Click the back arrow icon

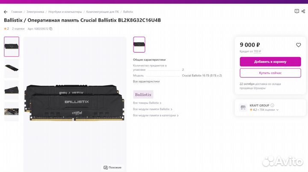(6, 12)
